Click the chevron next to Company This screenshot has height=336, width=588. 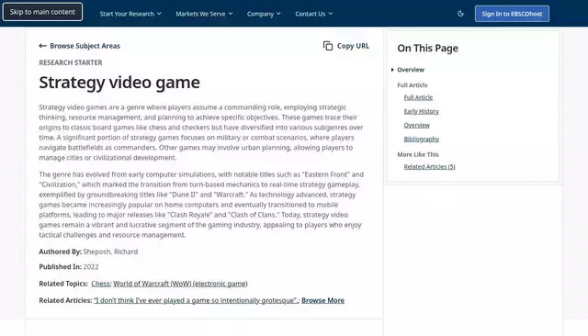278,14
